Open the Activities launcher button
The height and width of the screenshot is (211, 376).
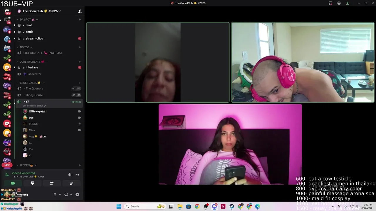click(x=52, y=183)
